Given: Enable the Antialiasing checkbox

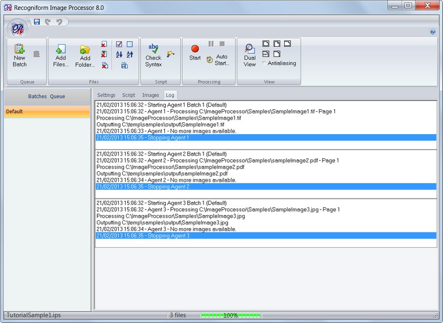Looking at the screenshot, I should pos(264,63).
